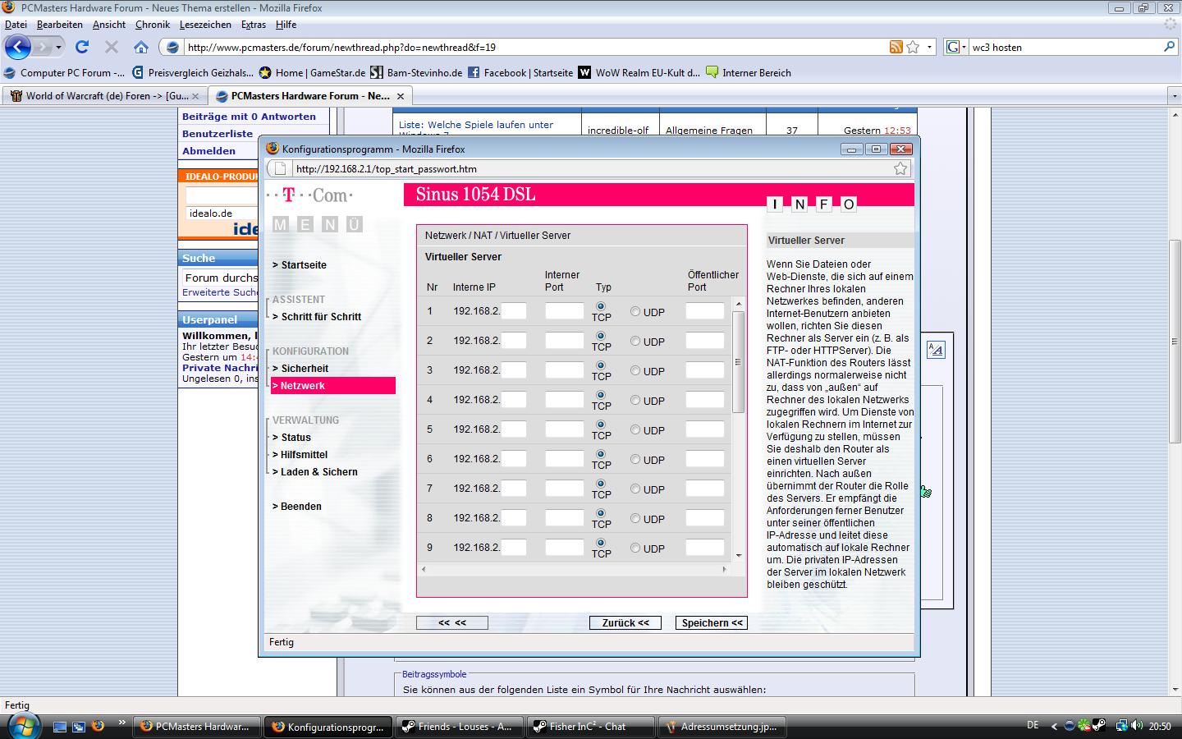The image size is (1182, 739).
Task: Select UDP radio button for row 8
Action: (x=635, y=519)
